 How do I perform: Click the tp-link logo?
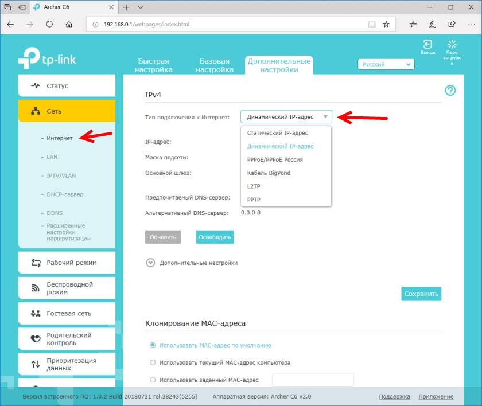click(x=47, y=58)
